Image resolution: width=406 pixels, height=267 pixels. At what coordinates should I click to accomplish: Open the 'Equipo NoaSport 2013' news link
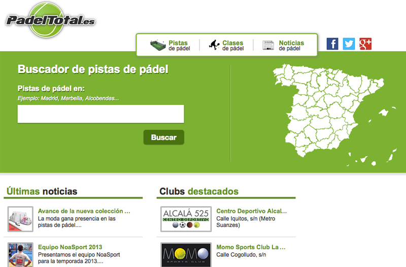[x=71, y=247]
